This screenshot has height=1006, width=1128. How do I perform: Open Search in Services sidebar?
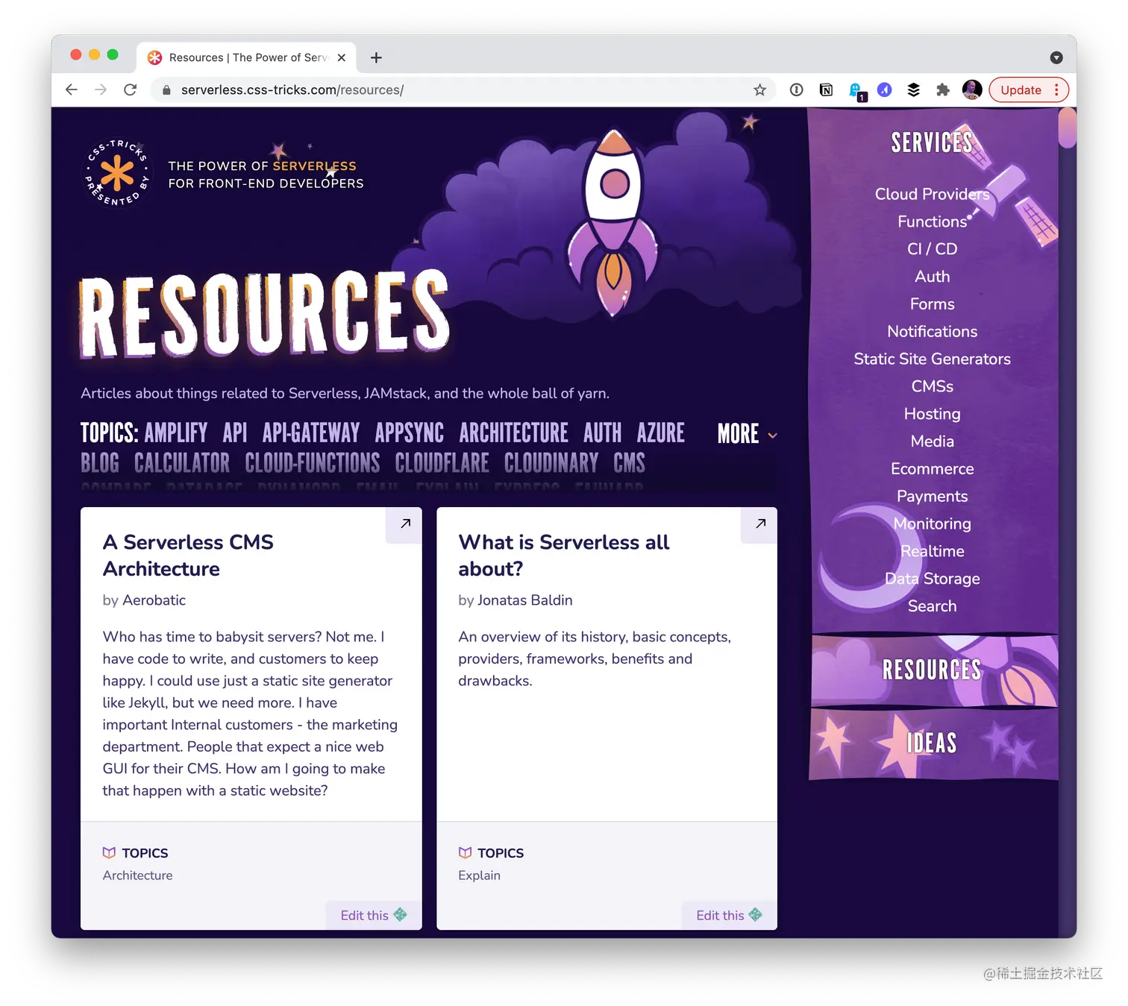coord(933,606)
